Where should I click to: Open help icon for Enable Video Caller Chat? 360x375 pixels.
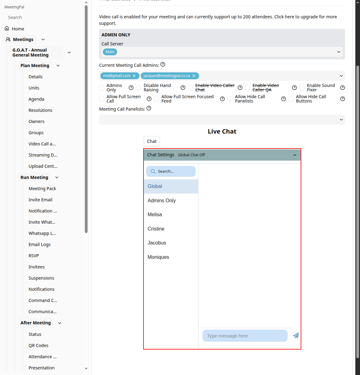coord(240,88)
